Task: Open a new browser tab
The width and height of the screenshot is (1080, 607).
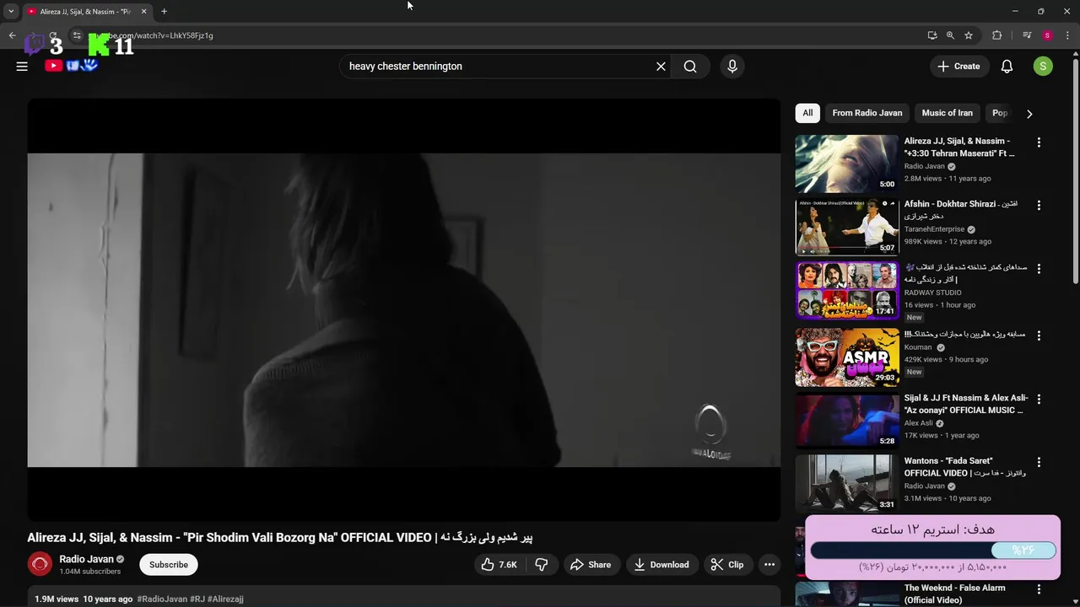Action: [164, 12]
